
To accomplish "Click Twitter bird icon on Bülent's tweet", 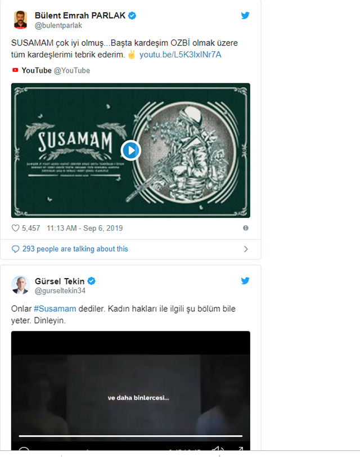I will point(245,16).
